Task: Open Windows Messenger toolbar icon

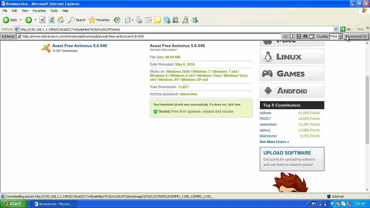Action: click(195, 20)
